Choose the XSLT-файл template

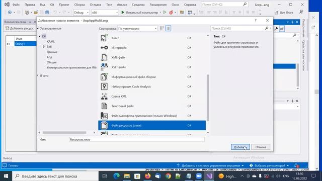pos(152,67)
